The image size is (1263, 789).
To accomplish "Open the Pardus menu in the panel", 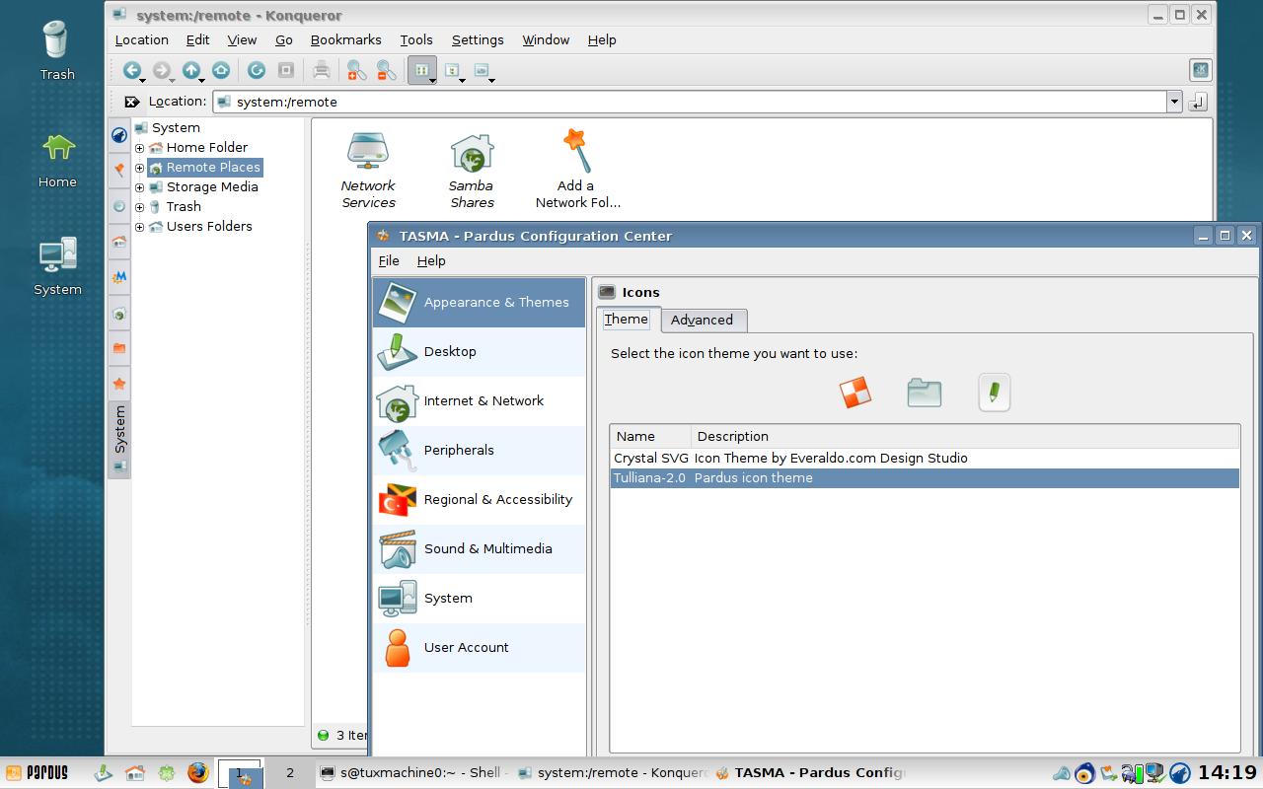I will 37,772.
